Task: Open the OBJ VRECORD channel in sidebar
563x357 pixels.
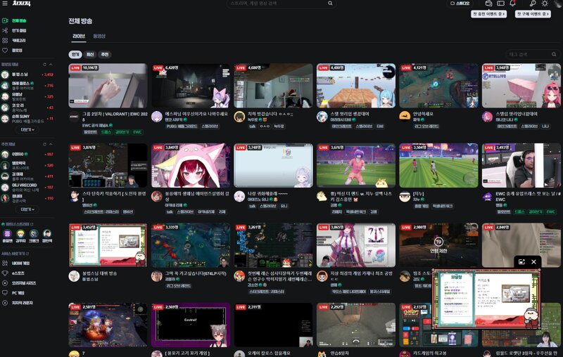Action: pos(27,187)
